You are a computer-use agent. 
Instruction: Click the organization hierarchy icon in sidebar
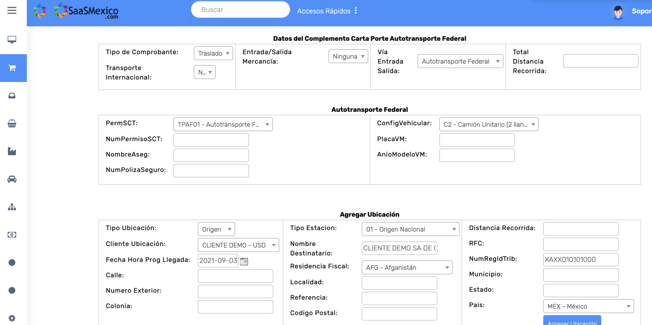point(12,207)
